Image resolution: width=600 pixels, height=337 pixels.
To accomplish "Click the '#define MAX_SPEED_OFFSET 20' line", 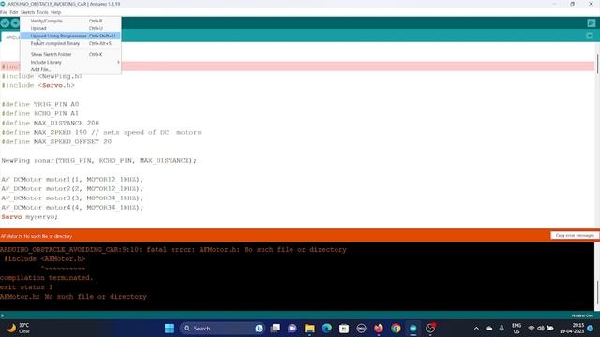I will click(x=56, y=141).
